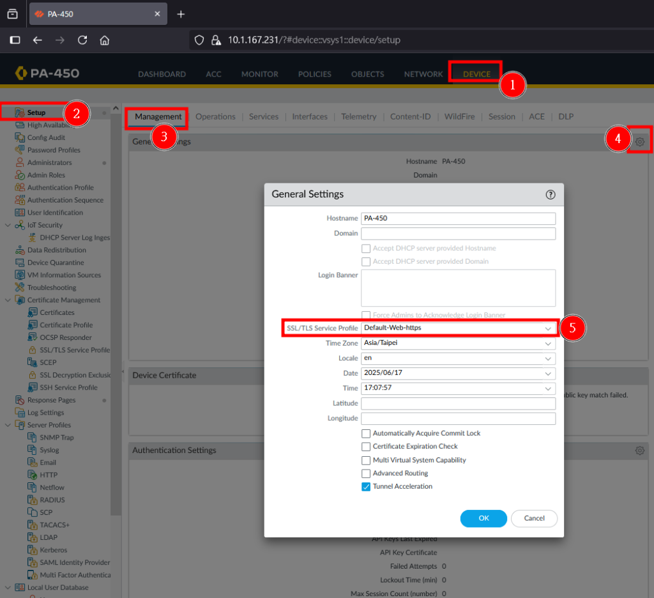Click the IoT Security icon

click(20, 225)
